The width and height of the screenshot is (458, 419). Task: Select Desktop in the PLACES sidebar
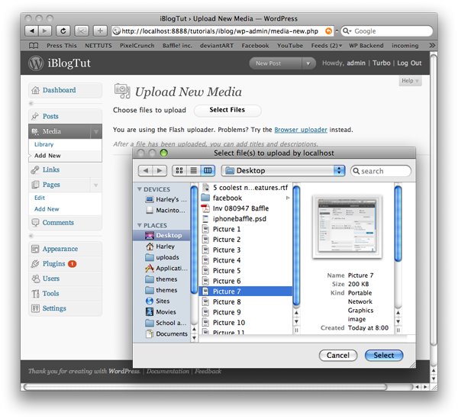coord(162,235)
